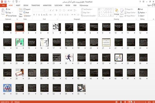Screen dimensions: 155x103
Task: Switch to the TRANSITIONS tab
Action: point(36,5)
